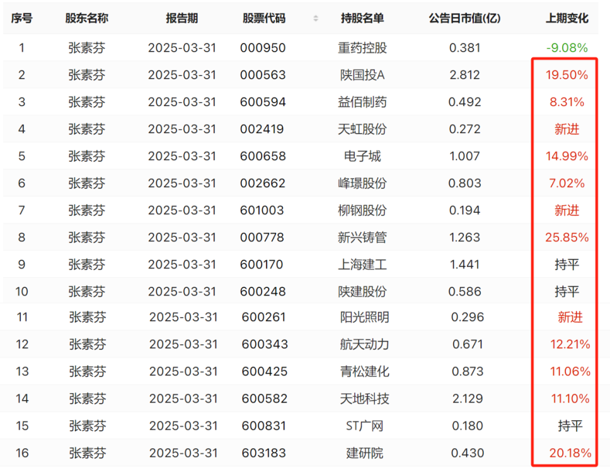Click stock code 600425
Image resolution: width=610 pixels, height=472 pixels.
[265, 372]
